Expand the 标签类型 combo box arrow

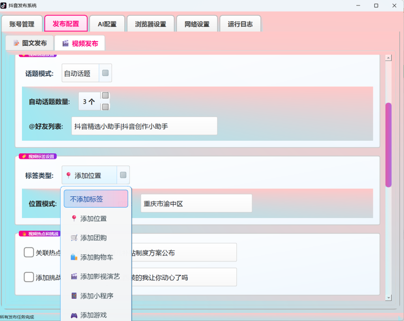click(123, 175)
